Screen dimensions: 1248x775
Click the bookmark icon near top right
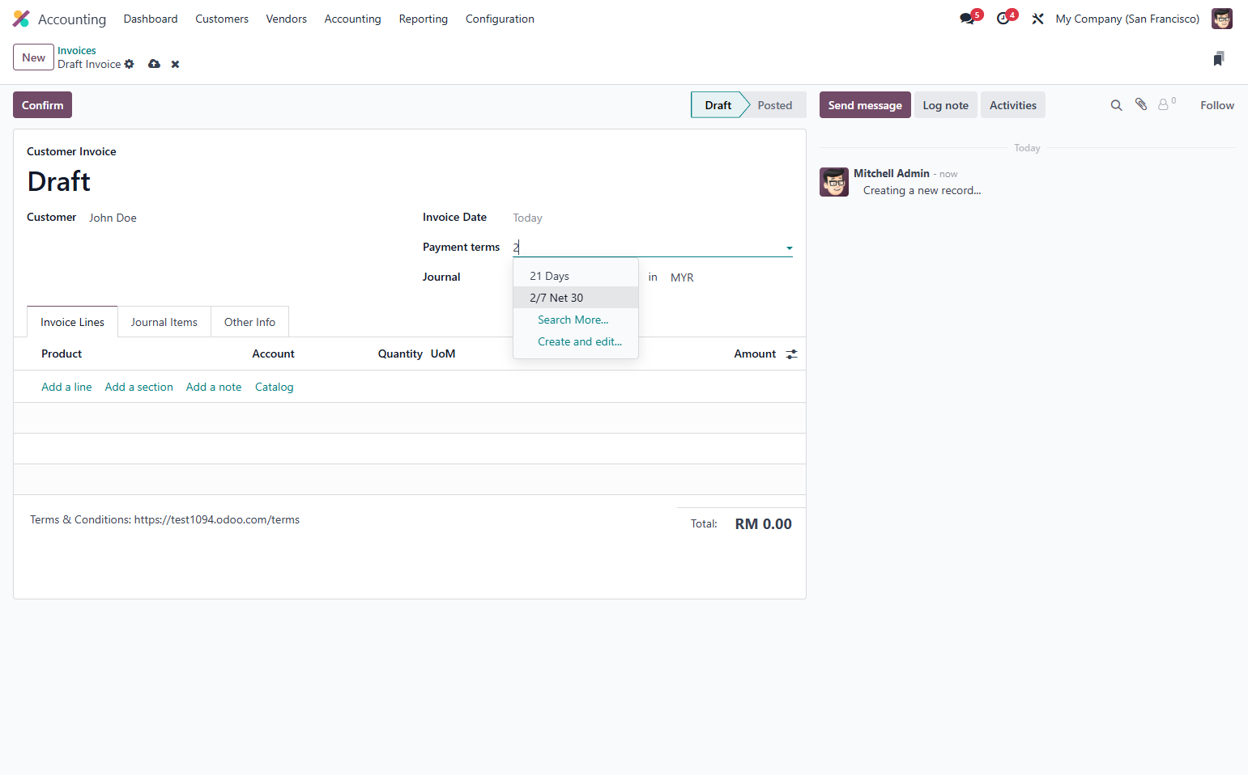pyautogui.click(x=1219, y=58)
